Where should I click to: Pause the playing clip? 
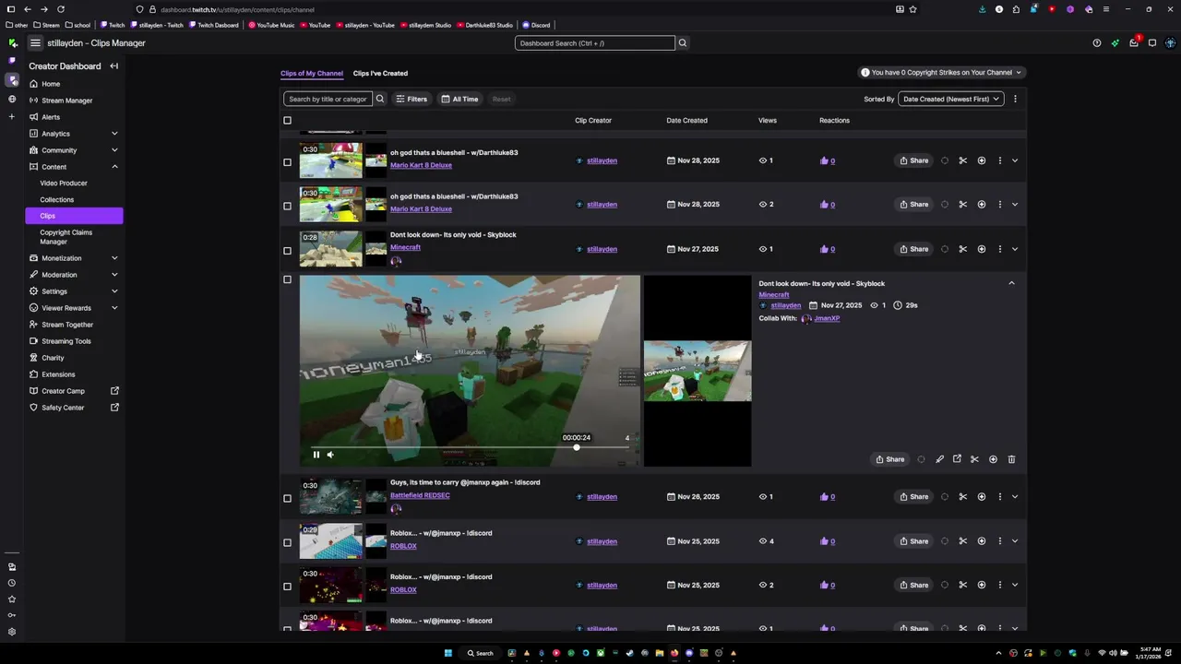tap(316, 455)
